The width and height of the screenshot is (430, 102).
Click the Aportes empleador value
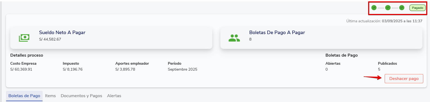click(125, 69)
